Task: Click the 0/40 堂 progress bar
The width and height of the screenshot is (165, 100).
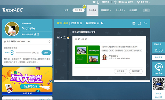Action: pyautogui.click(x=24, y=53)
